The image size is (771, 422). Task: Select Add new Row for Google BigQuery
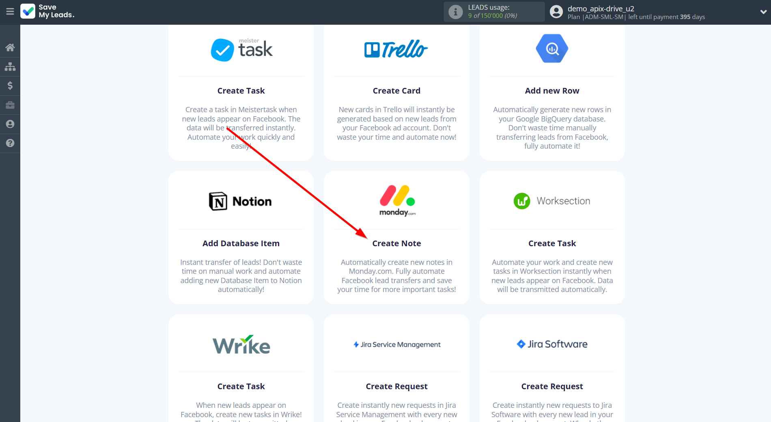[552, 90]
